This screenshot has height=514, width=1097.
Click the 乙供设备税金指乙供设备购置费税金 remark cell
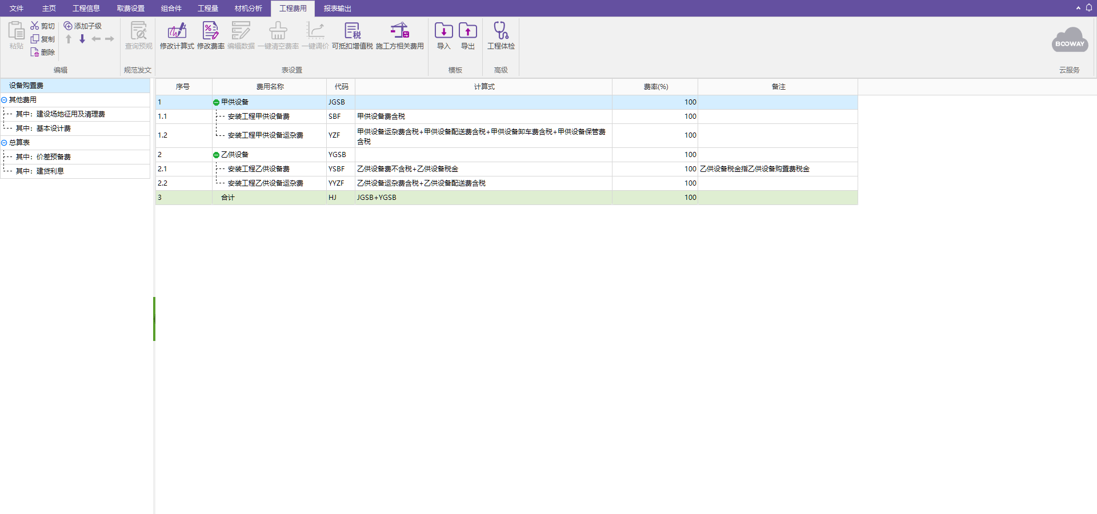[x=778, y=169]
